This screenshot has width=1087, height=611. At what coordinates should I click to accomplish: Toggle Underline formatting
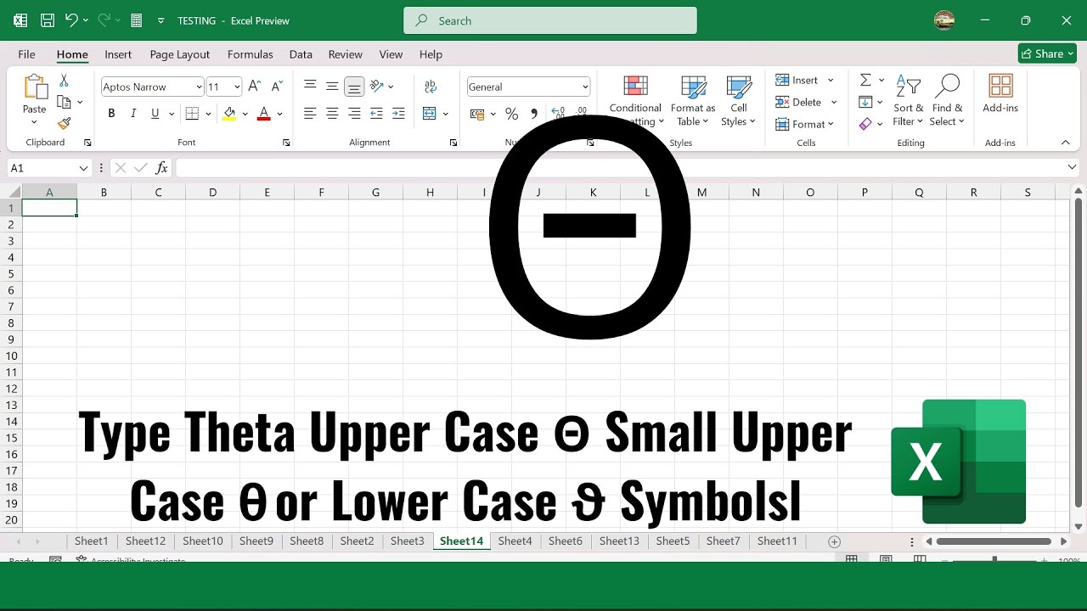pos(155,114)
